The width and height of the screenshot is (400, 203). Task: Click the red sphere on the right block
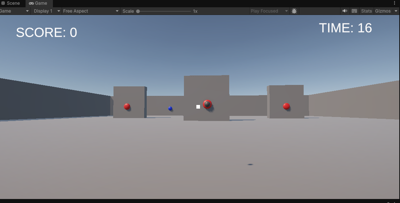point(286,106)
